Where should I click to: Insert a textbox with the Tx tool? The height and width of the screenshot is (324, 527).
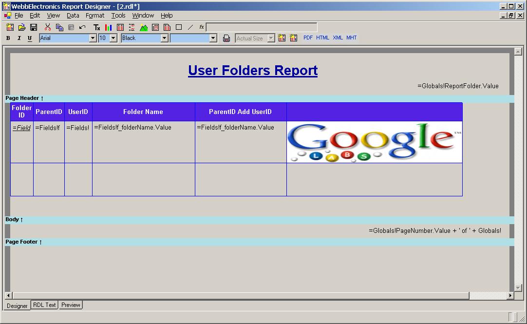click(97, 27)
